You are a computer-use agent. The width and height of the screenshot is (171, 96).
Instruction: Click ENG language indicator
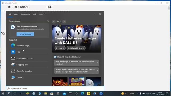click(x=153, y=94)
